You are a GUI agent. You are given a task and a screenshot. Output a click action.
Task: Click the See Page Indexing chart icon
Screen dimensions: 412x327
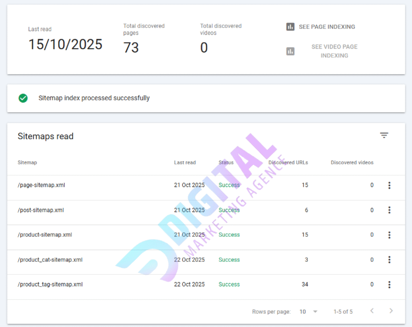290,27
